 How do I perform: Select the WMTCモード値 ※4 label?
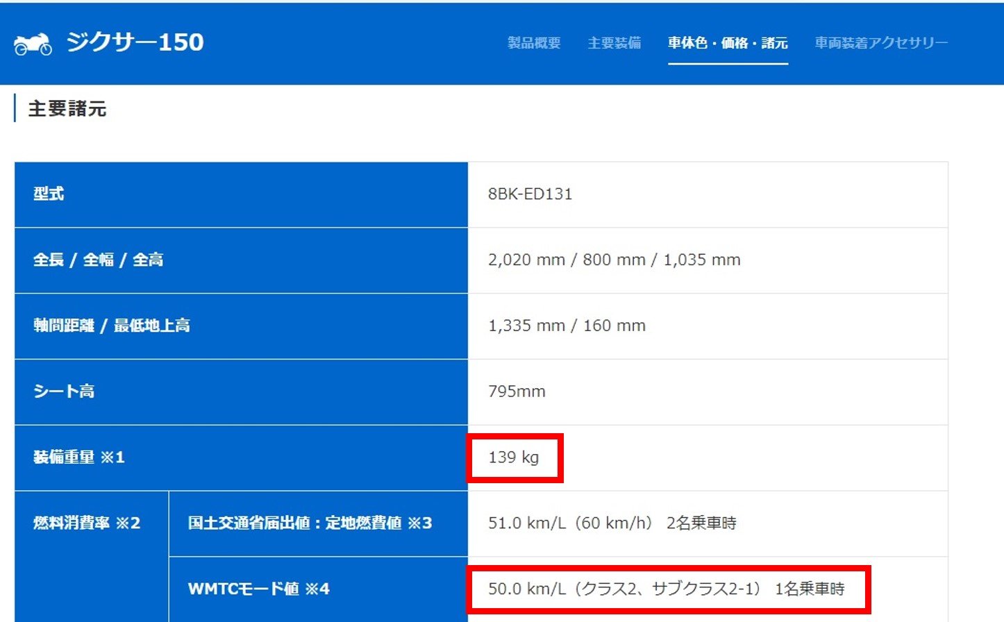258,589
